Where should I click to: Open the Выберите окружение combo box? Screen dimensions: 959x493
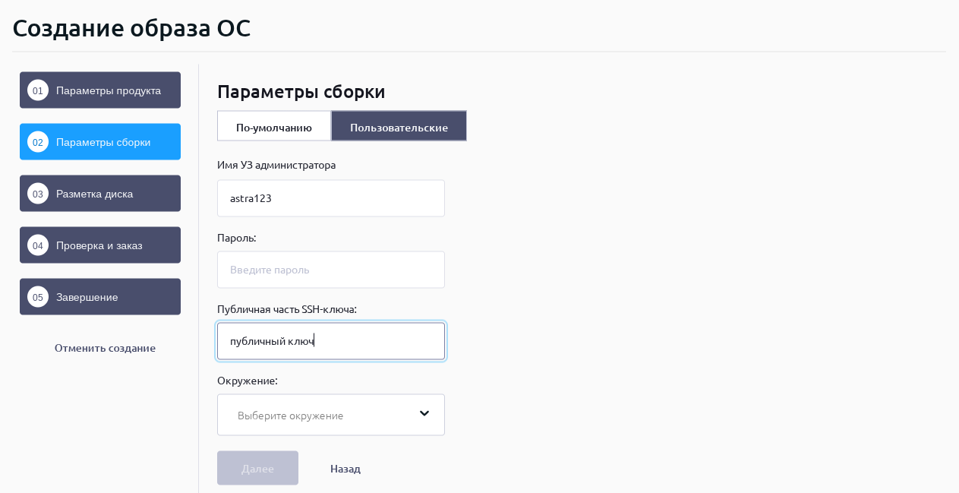319,415
